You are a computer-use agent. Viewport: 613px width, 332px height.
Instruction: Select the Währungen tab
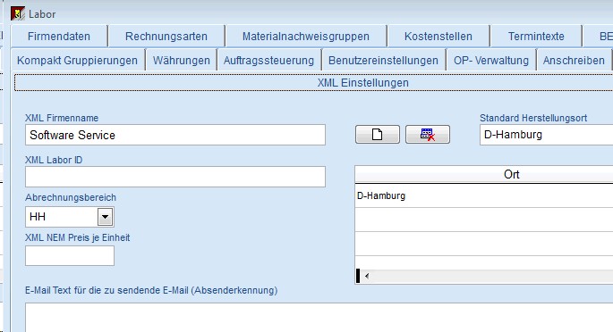coord(182,61)
